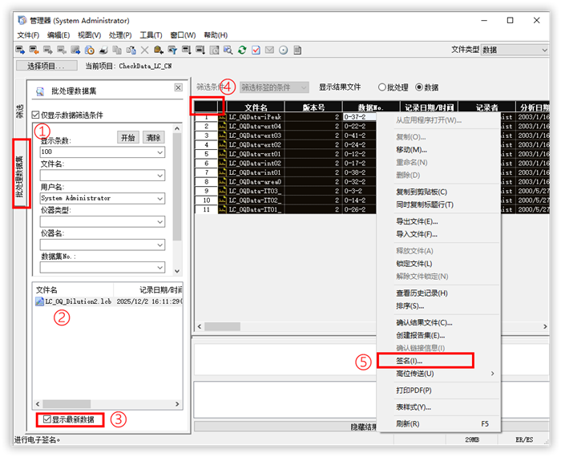Toggle the 仅显示数据筛选条件 checkbox
Viewport: 561px width, 457px height.
[x=34, y=115]
